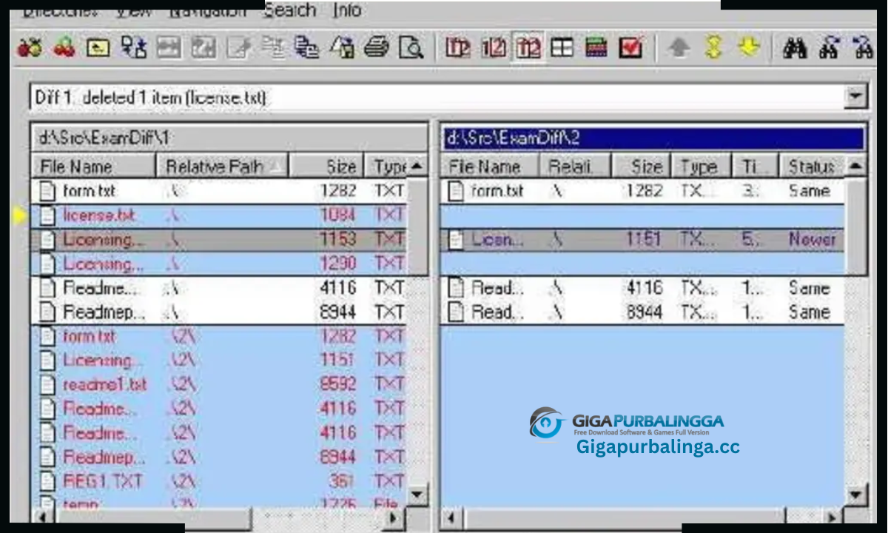Click the second binoculars find-next icon
The height and width of the screenshot is (533, 888).
tap(830, 48)
